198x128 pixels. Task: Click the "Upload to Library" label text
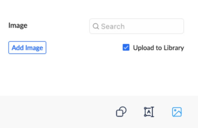click(x=158, y=48)
